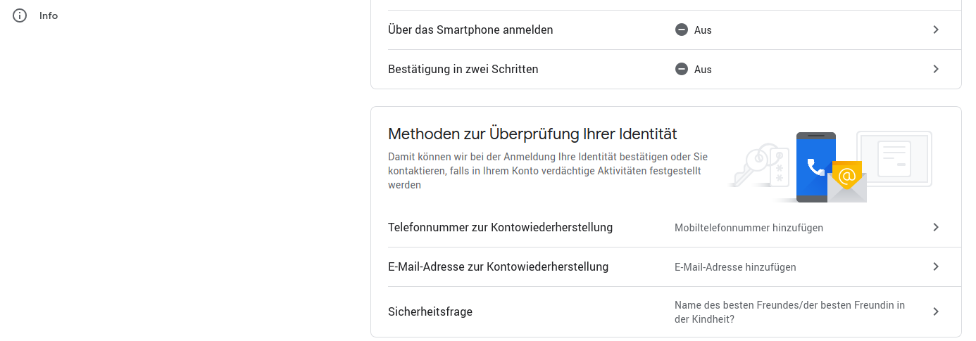Image resolution: width=976 pixels, height=341 pixels.
Task: Click the Aus status icon for Bestätigung in zwei Schritten
Action: (x=681, y=69)
